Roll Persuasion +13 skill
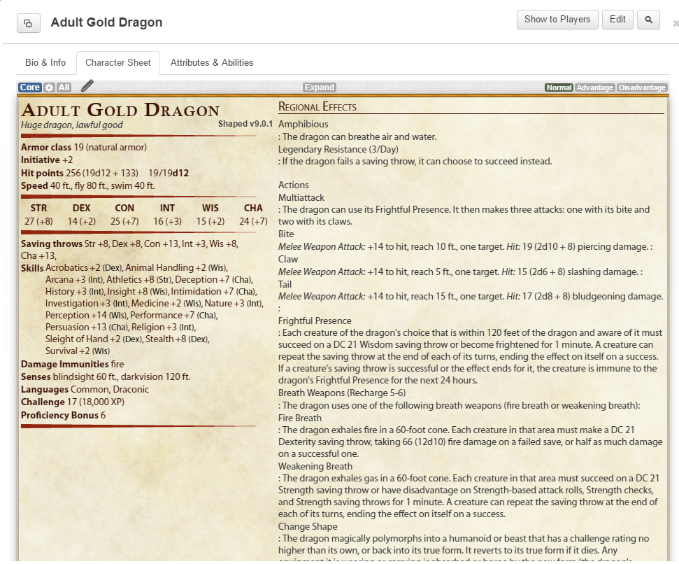This screenshot has height=564, width=679. 87,327
